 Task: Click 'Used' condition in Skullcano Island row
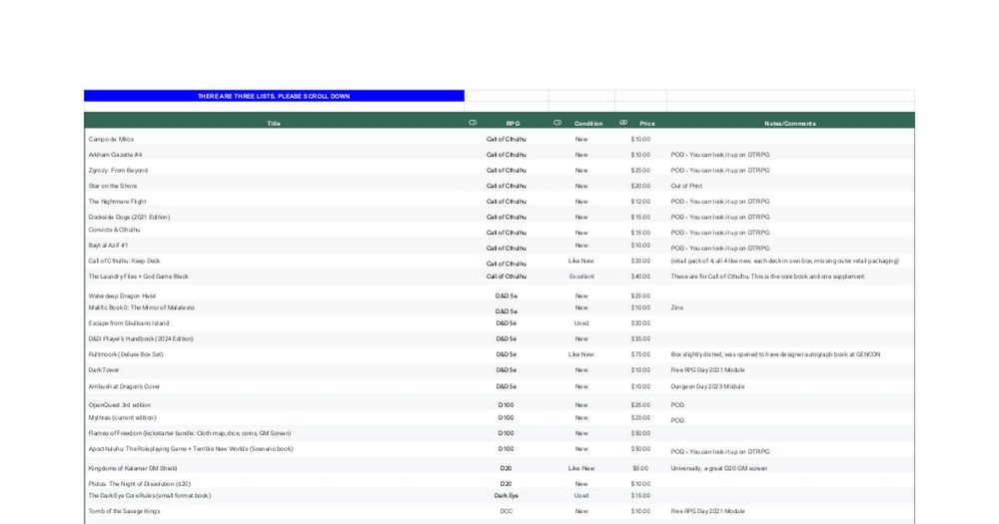point(581,323)
